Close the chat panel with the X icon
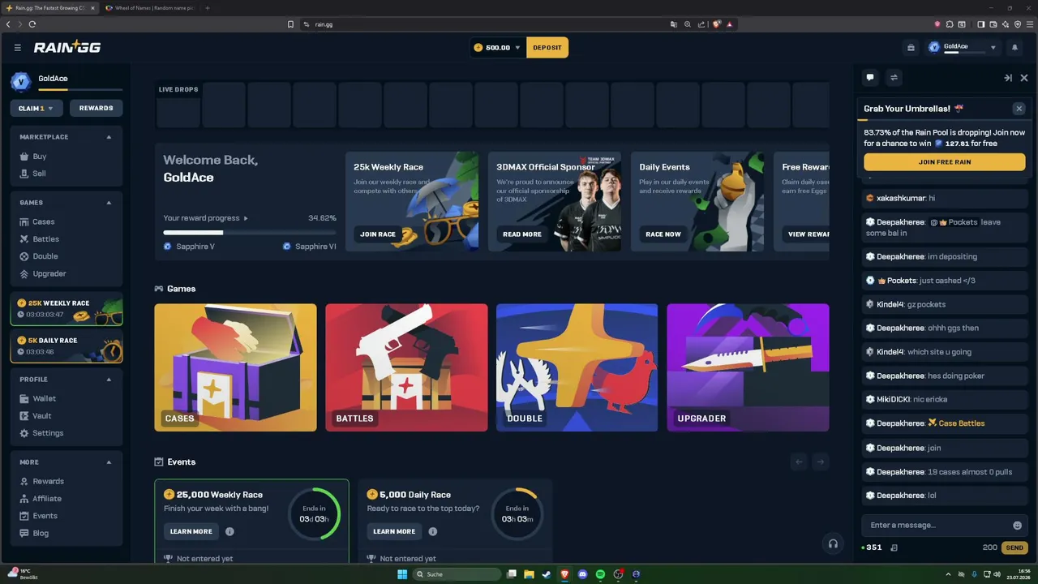Image resolution: width=1038 pixels, height=584 pixels. [x=1024, y=78]
